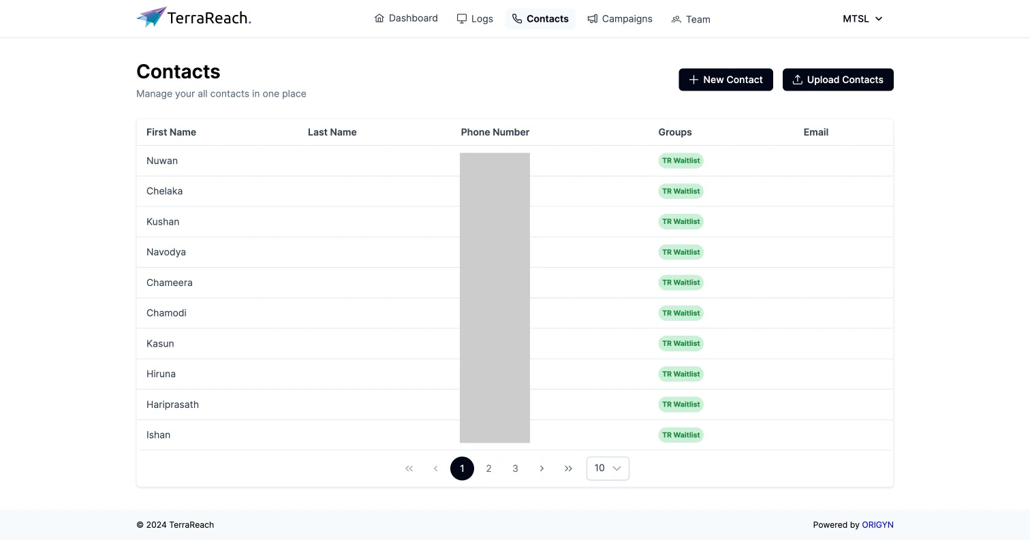
Task: Click TR Waitlist badge in Chameera's row
Action: (x=681, y=283)
